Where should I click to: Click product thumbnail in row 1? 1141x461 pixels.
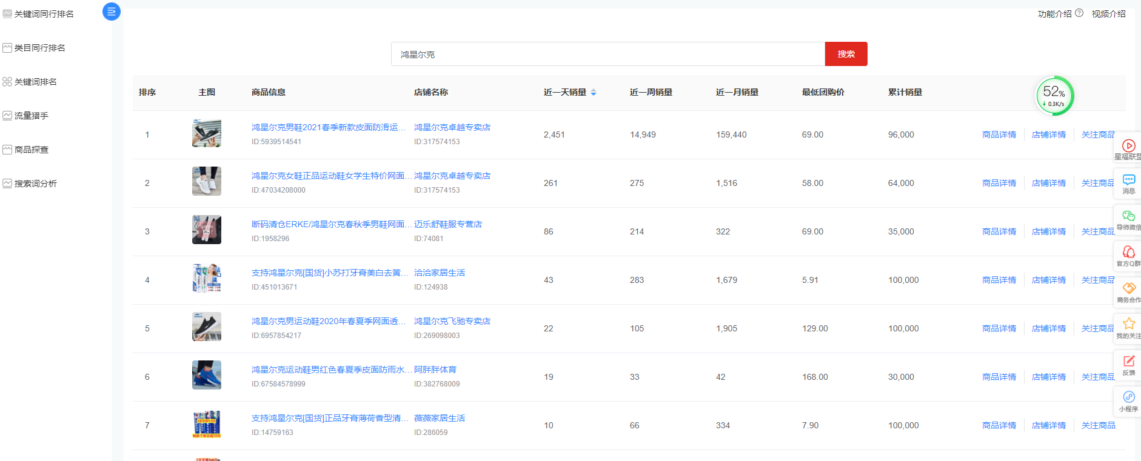(207, 133)
